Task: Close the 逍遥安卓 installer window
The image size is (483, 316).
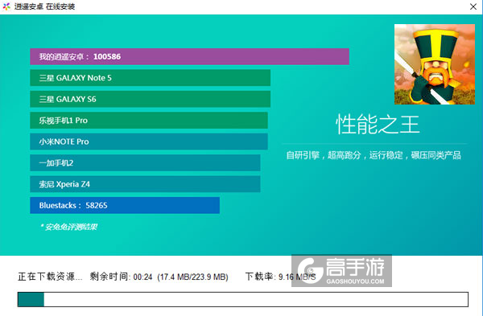Action: [473, 6]
